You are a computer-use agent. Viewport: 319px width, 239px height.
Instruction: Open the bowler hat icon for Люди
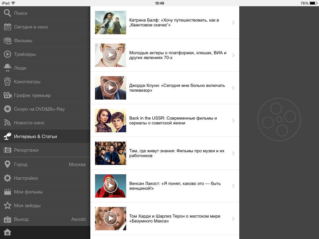[7, 68]
